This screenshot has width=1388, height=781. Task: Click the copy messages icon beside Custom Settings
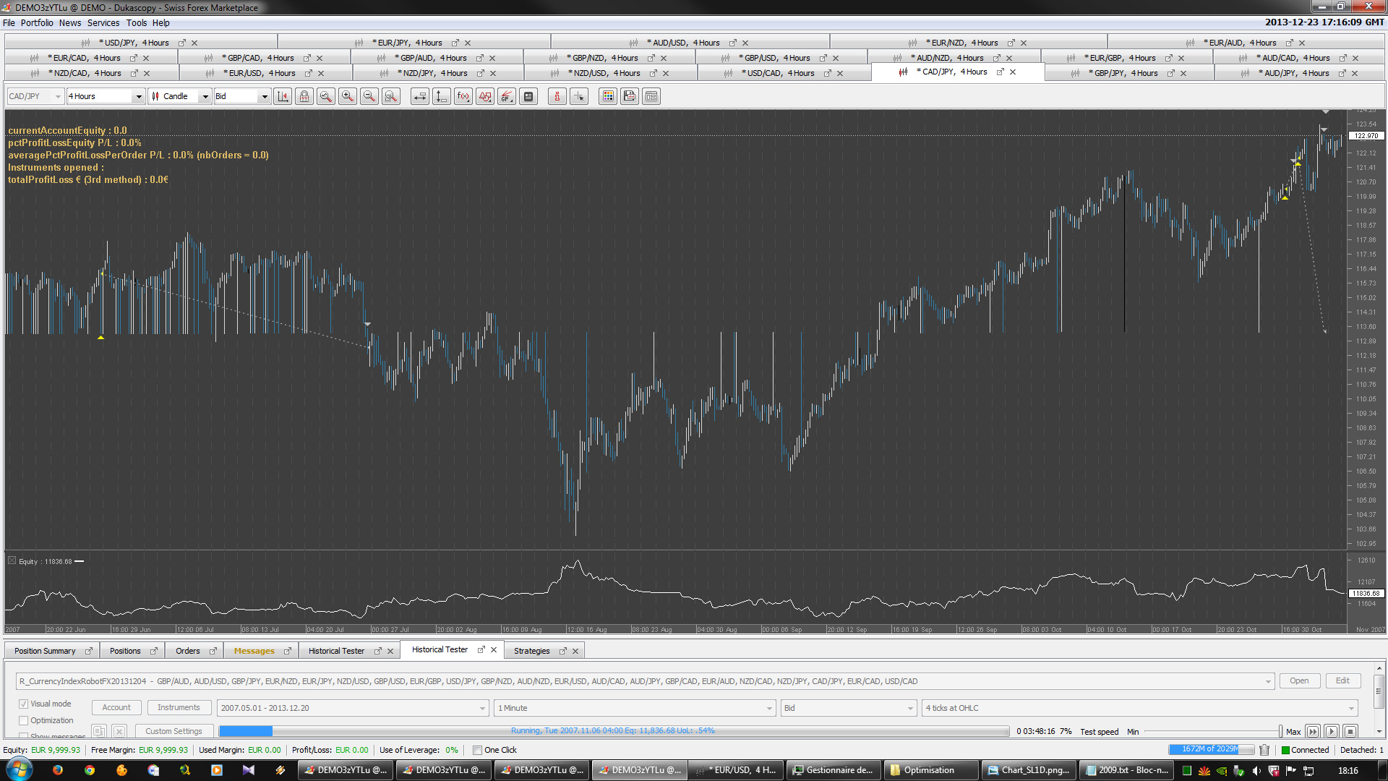click(x=100, y=731)
